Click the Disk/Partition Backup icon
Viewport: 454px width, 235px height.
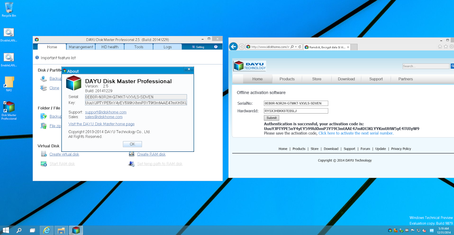tap(43, 79)
